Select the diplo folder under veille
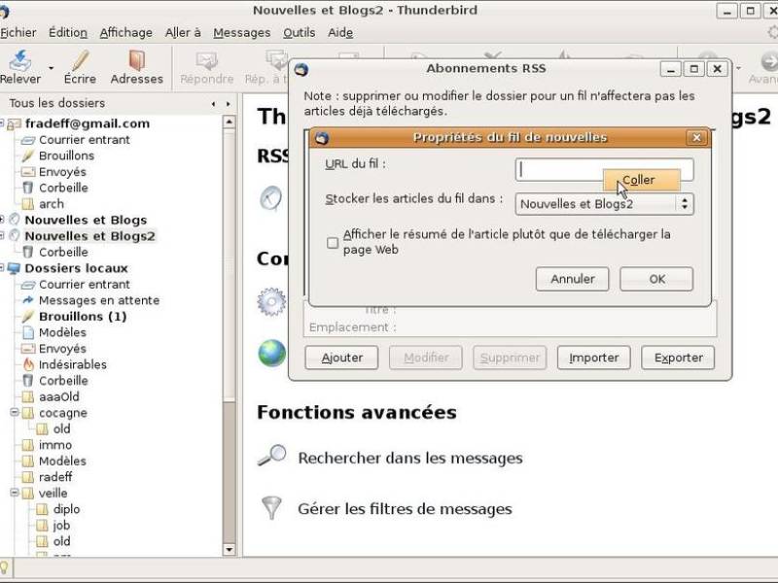 click(66, 509)
